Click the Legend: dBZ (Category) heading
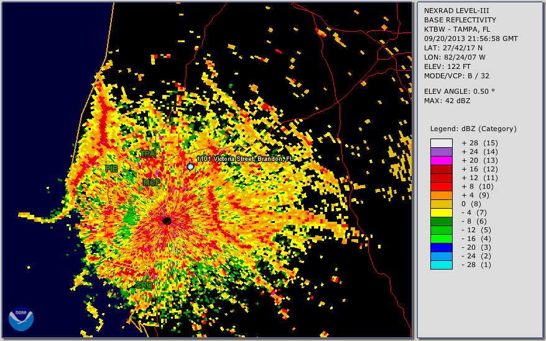The width and height of the screenshot is (546, 341). (x=473, y=129)
